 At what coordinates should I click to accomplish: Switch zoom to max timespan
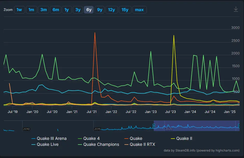pos(140,10)
